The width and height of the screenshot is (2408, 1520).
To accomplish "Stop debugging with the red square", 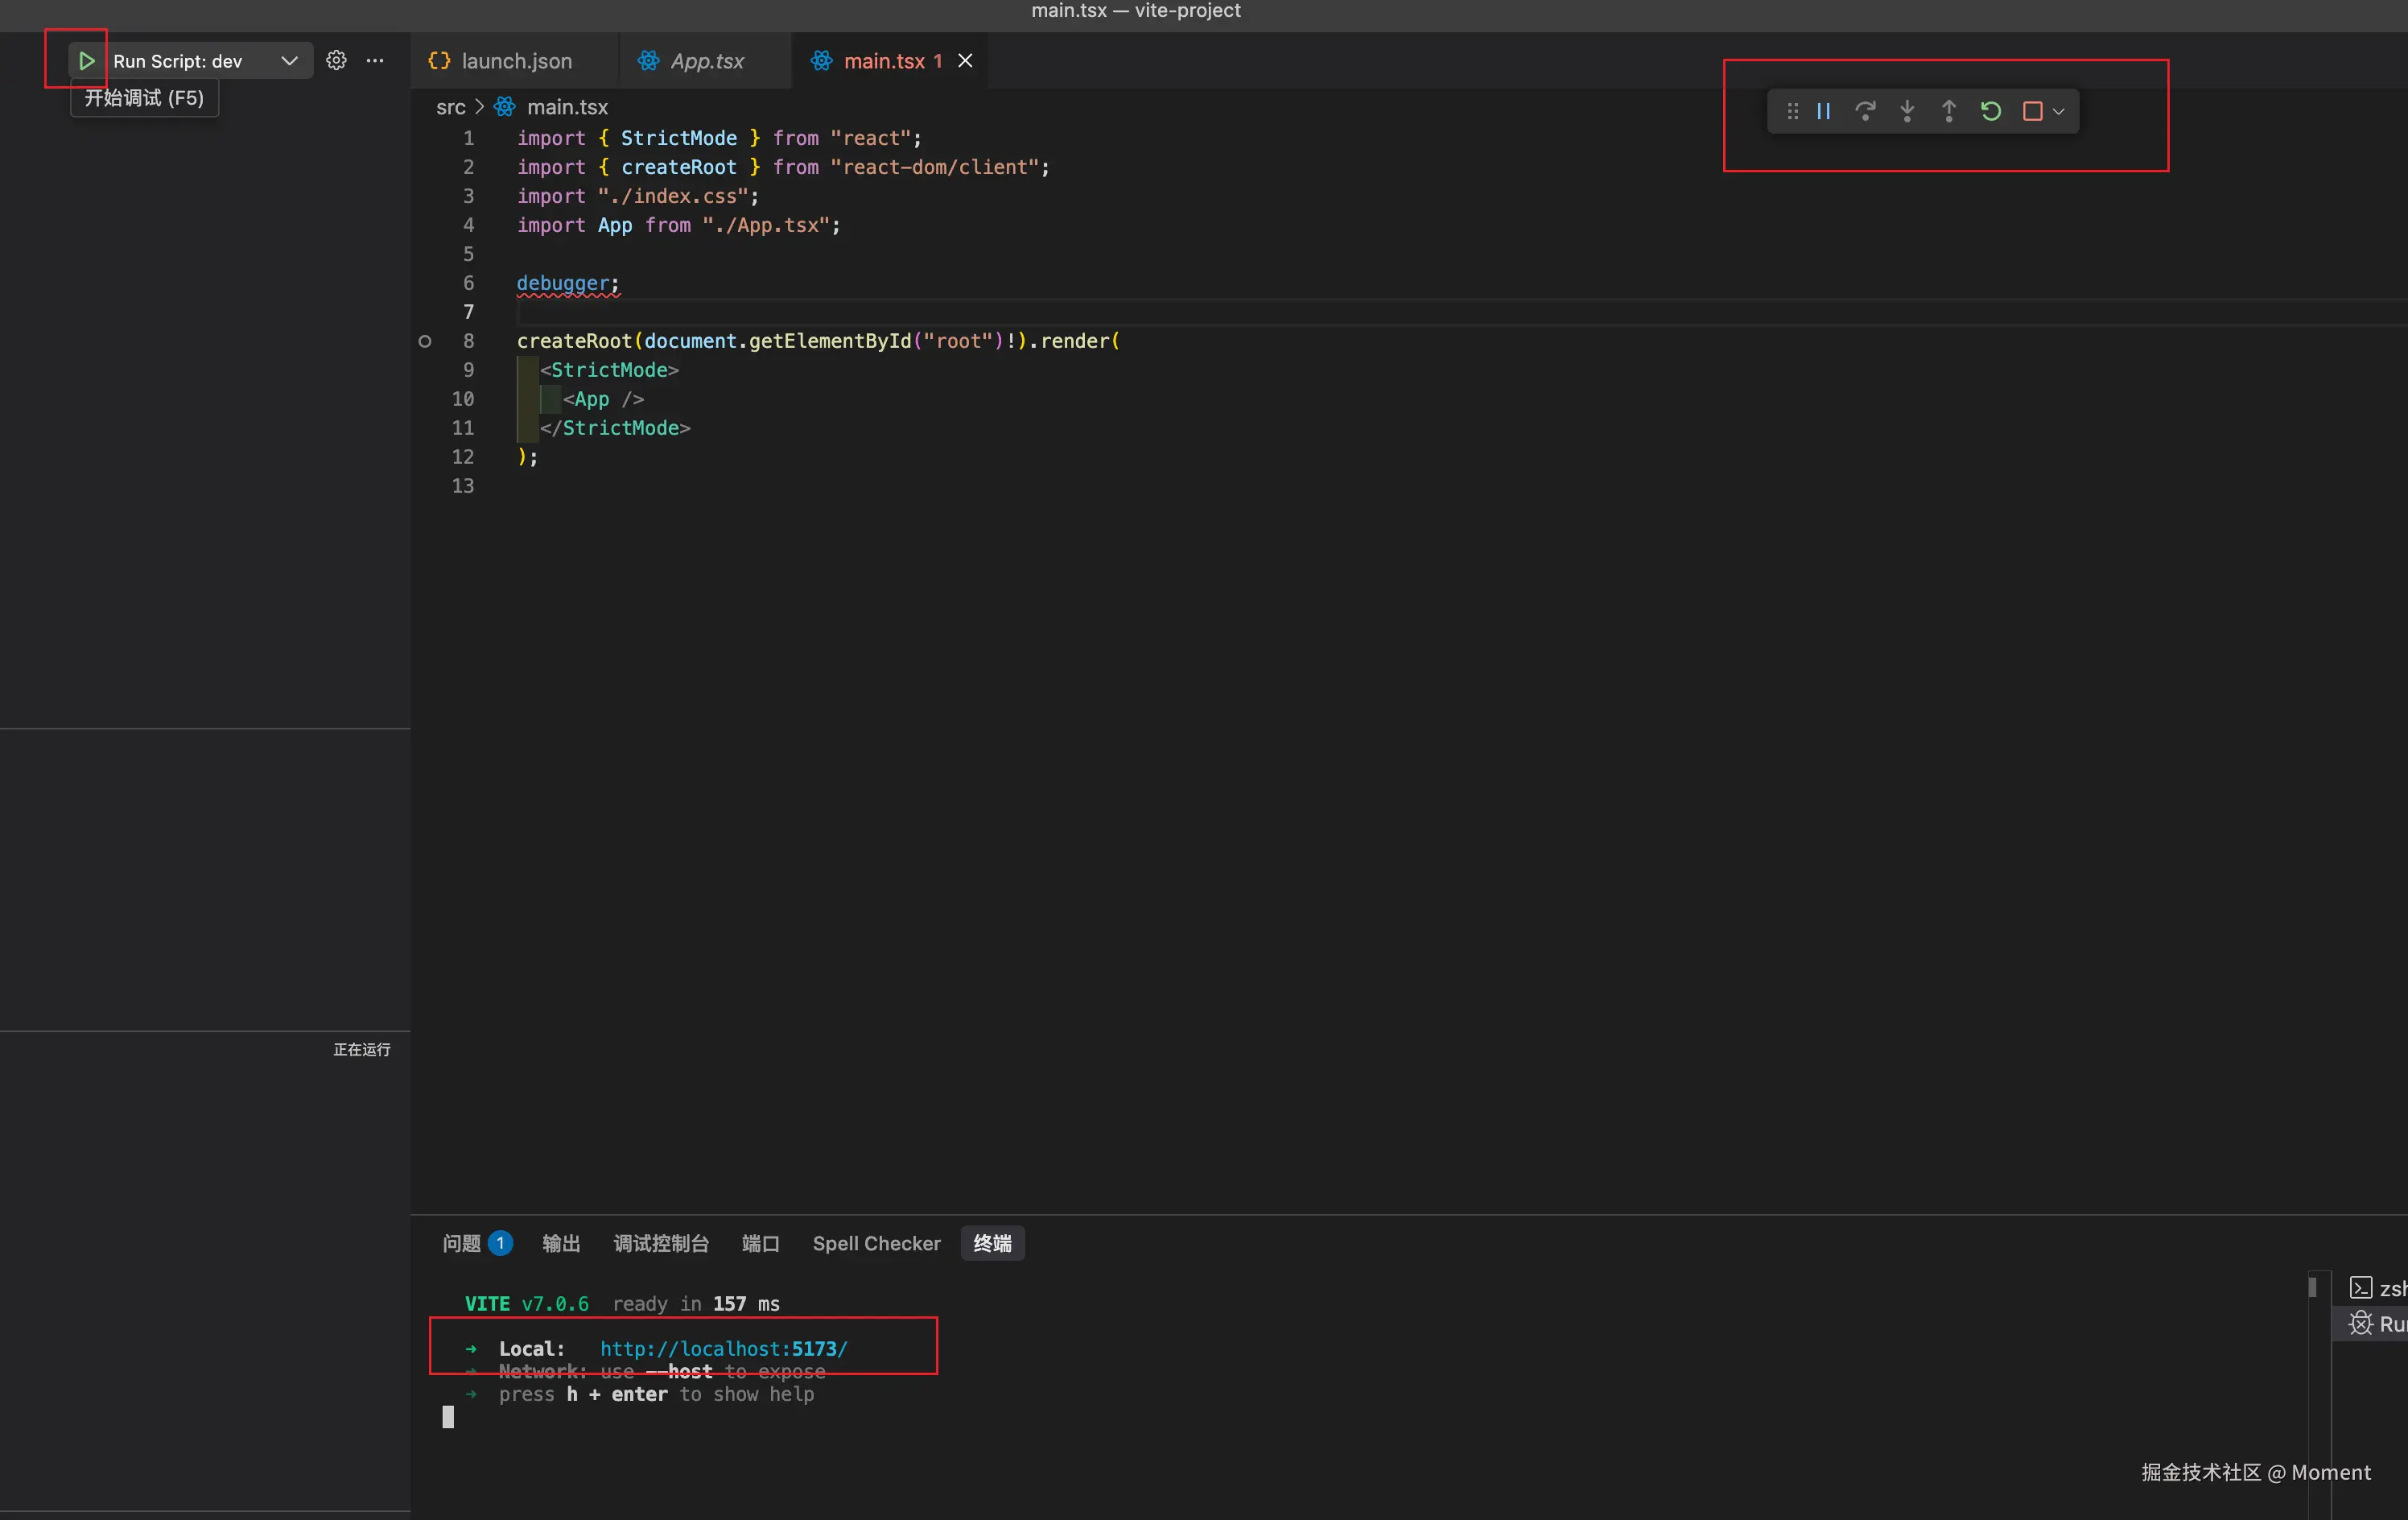I will [2032, 111].
